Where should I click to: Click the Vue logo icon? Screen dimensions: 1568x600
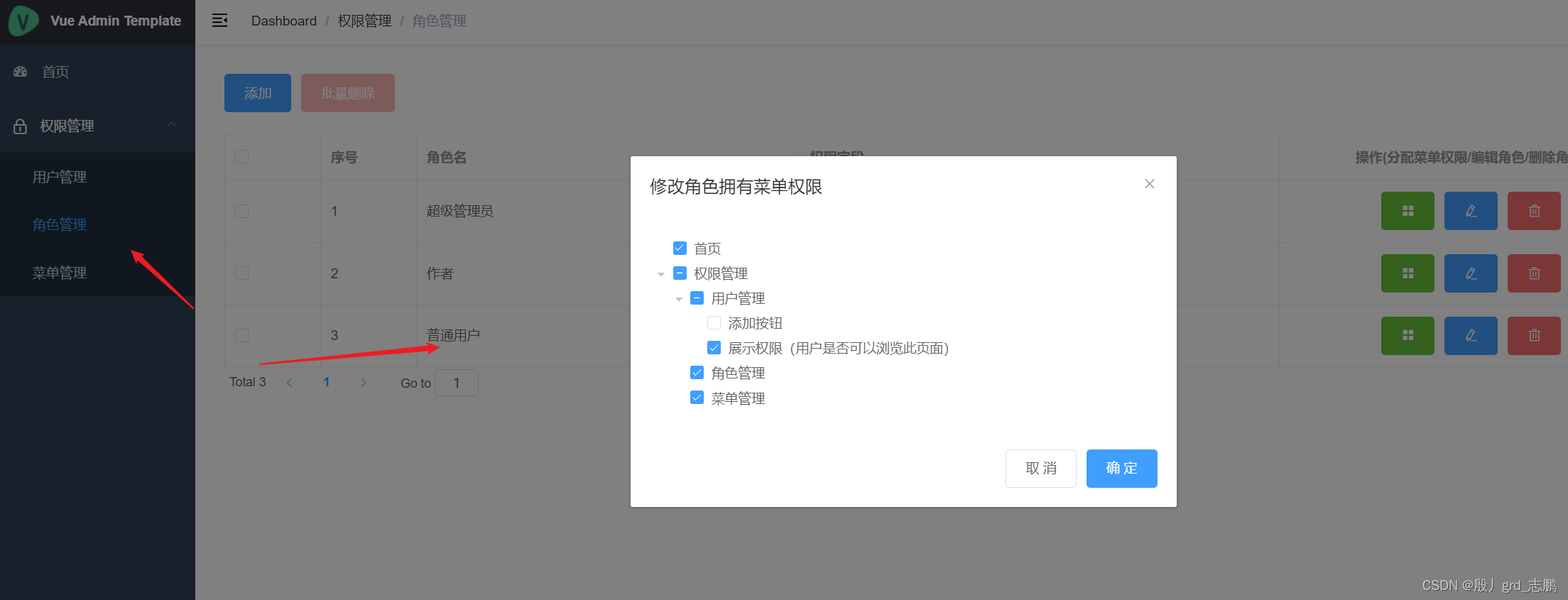pyautogui.click(x=23, y=21)
